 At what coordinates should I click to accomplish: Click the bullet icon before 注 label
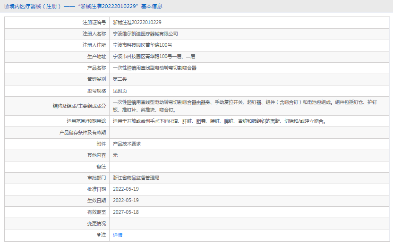point(99,235)
